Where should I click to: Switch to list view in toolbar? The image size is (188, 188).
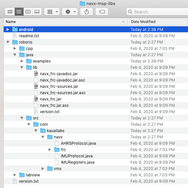(19, 12)
